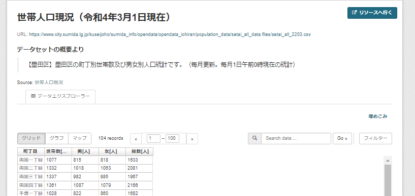Viewport: 415px width, 196px height.
Task: Click the grid scrollbar up arrow
Action: click(x=388, y=161)
